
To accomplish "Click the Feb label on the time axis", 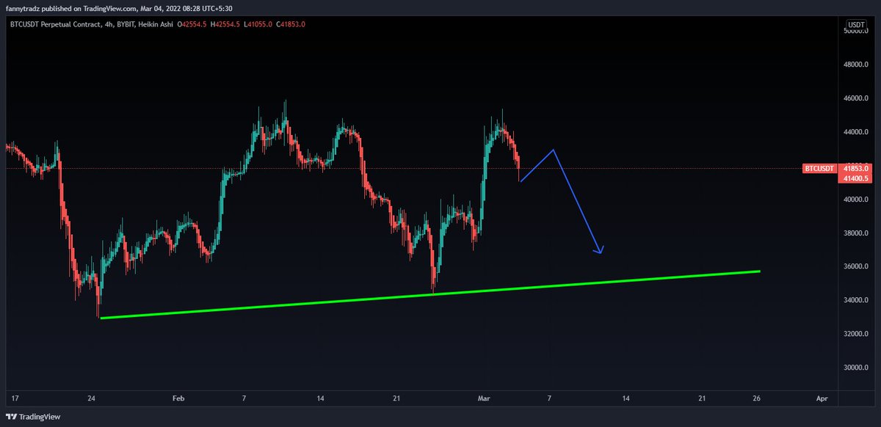I will click(178, 398).
